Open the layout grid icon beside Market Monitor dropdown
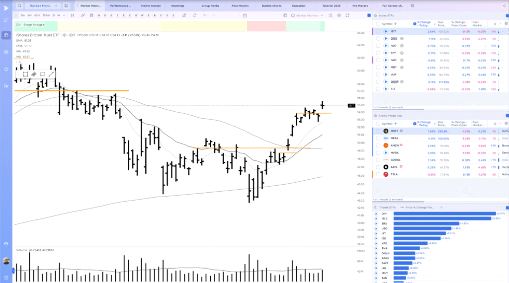 click(x=66, y=6)
